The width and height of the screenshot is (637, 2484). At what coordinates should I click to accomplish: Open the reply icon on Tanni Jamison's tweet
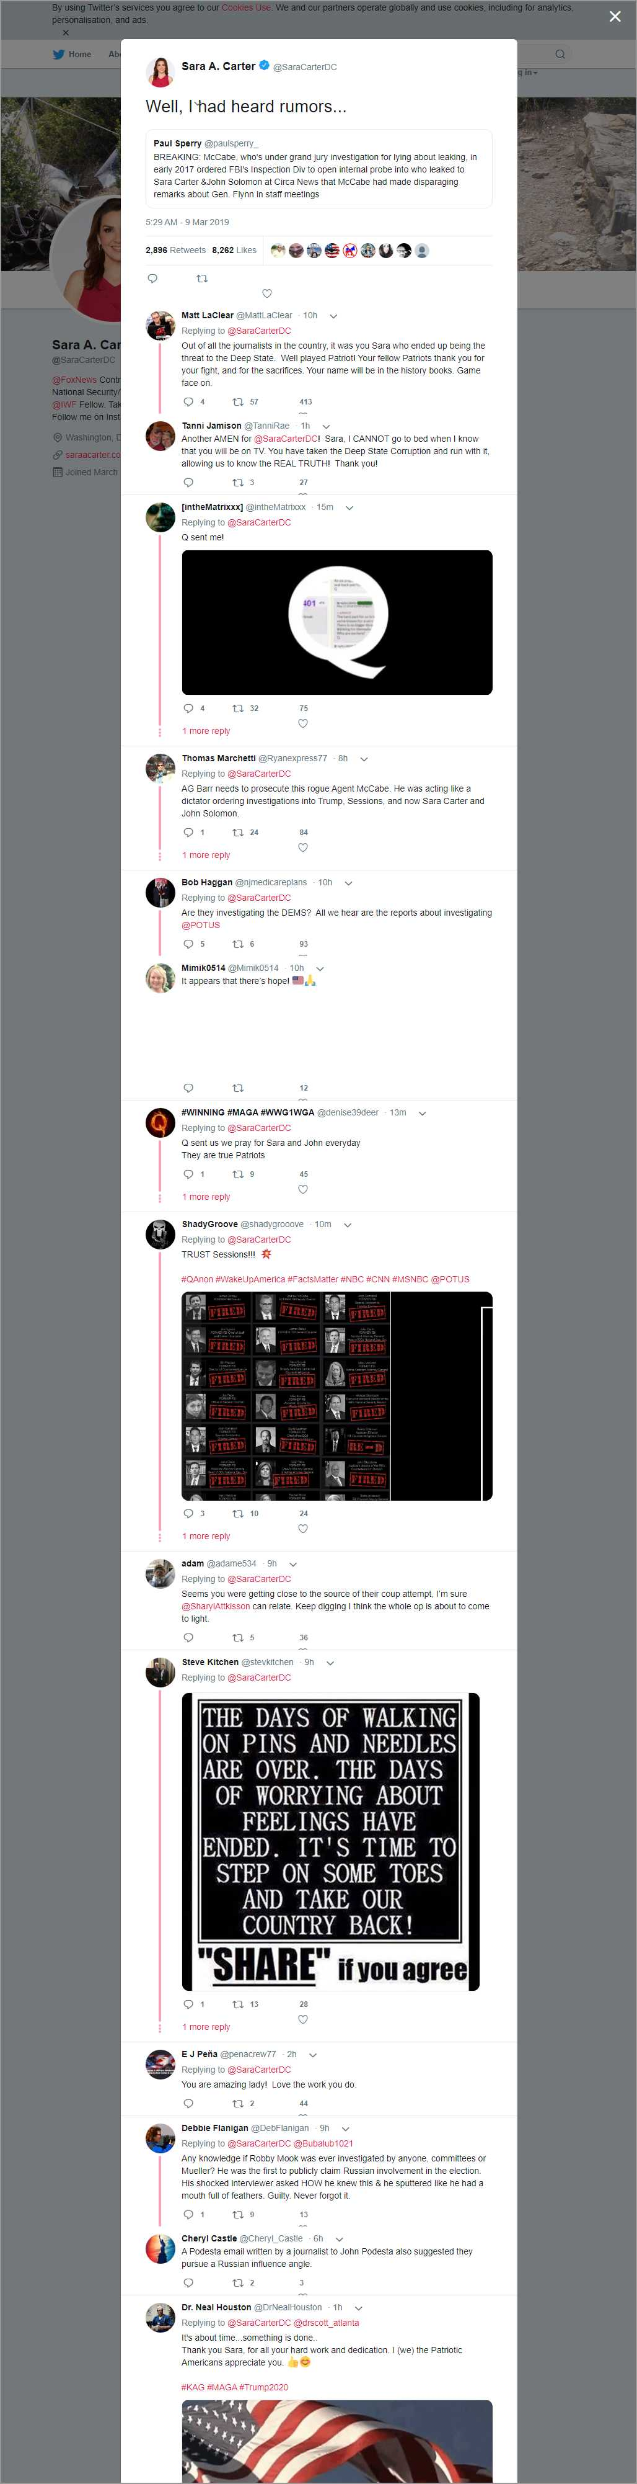(188, 482)
